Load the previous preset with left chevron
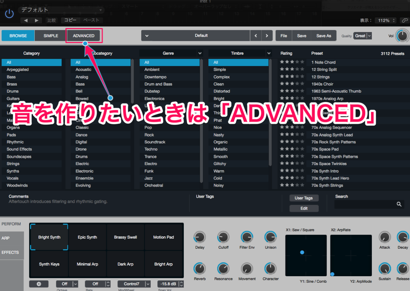The width and height of the screenshot is (410, 291). 256,36
